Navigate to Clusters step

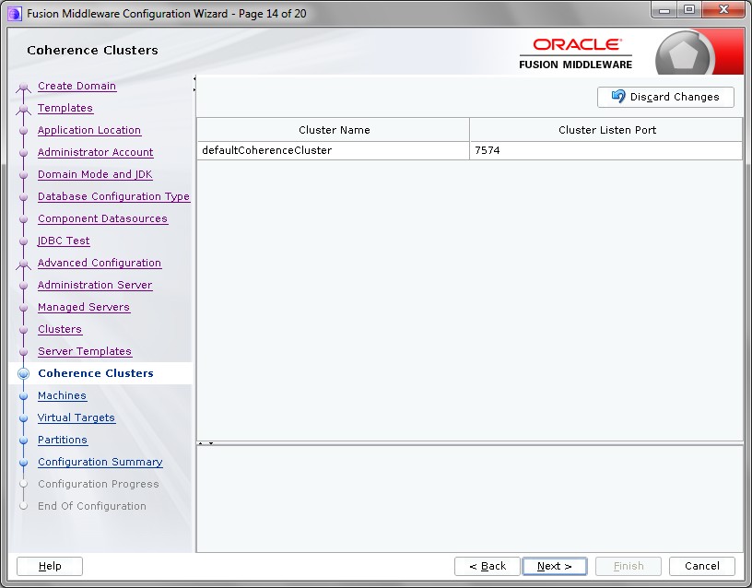point(60,328)
